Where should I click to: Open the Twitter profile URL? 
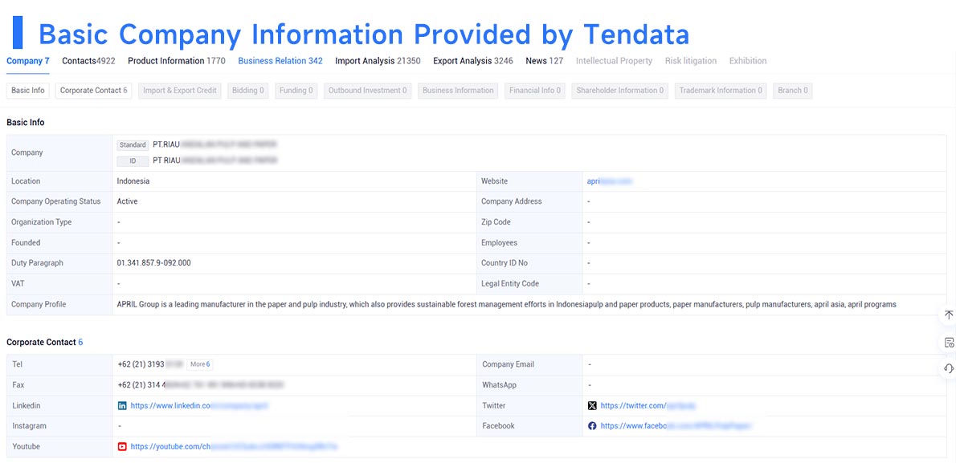click(x=648, y=406)
